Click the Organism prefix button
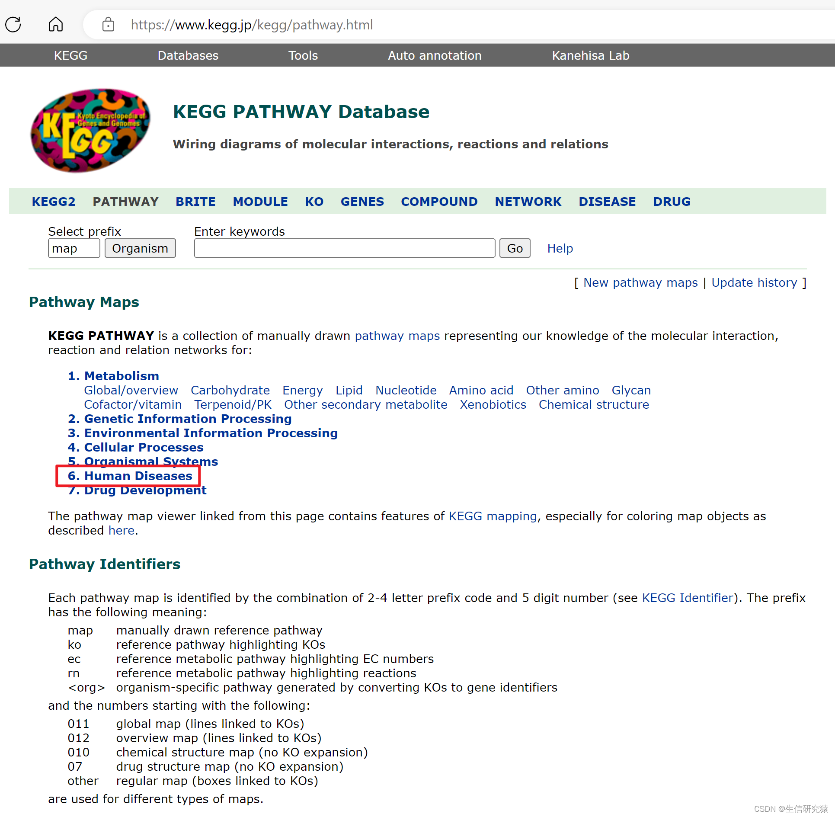This screenshot has width=835, height=817. point(140,248)
